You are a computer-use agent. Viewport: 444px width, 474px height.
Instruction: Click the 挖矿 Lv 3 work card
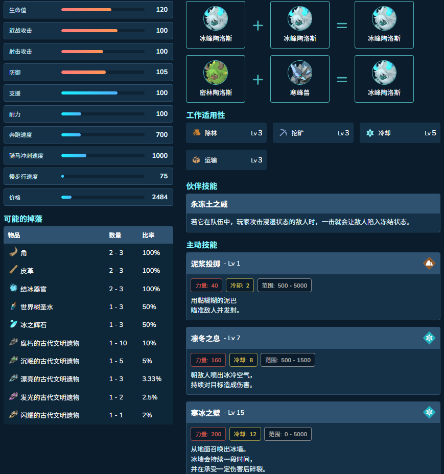pyautogui.click(x=313, y=133)
